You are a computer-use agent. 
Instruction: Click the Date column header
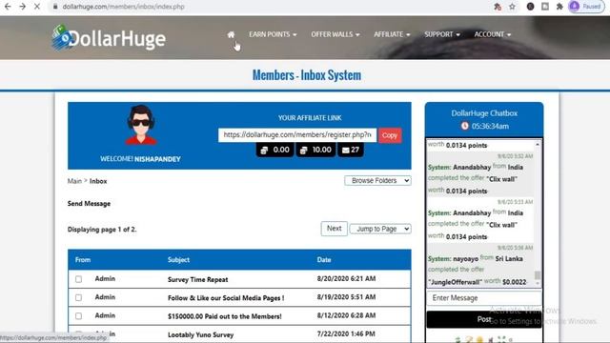click(324, 260)
